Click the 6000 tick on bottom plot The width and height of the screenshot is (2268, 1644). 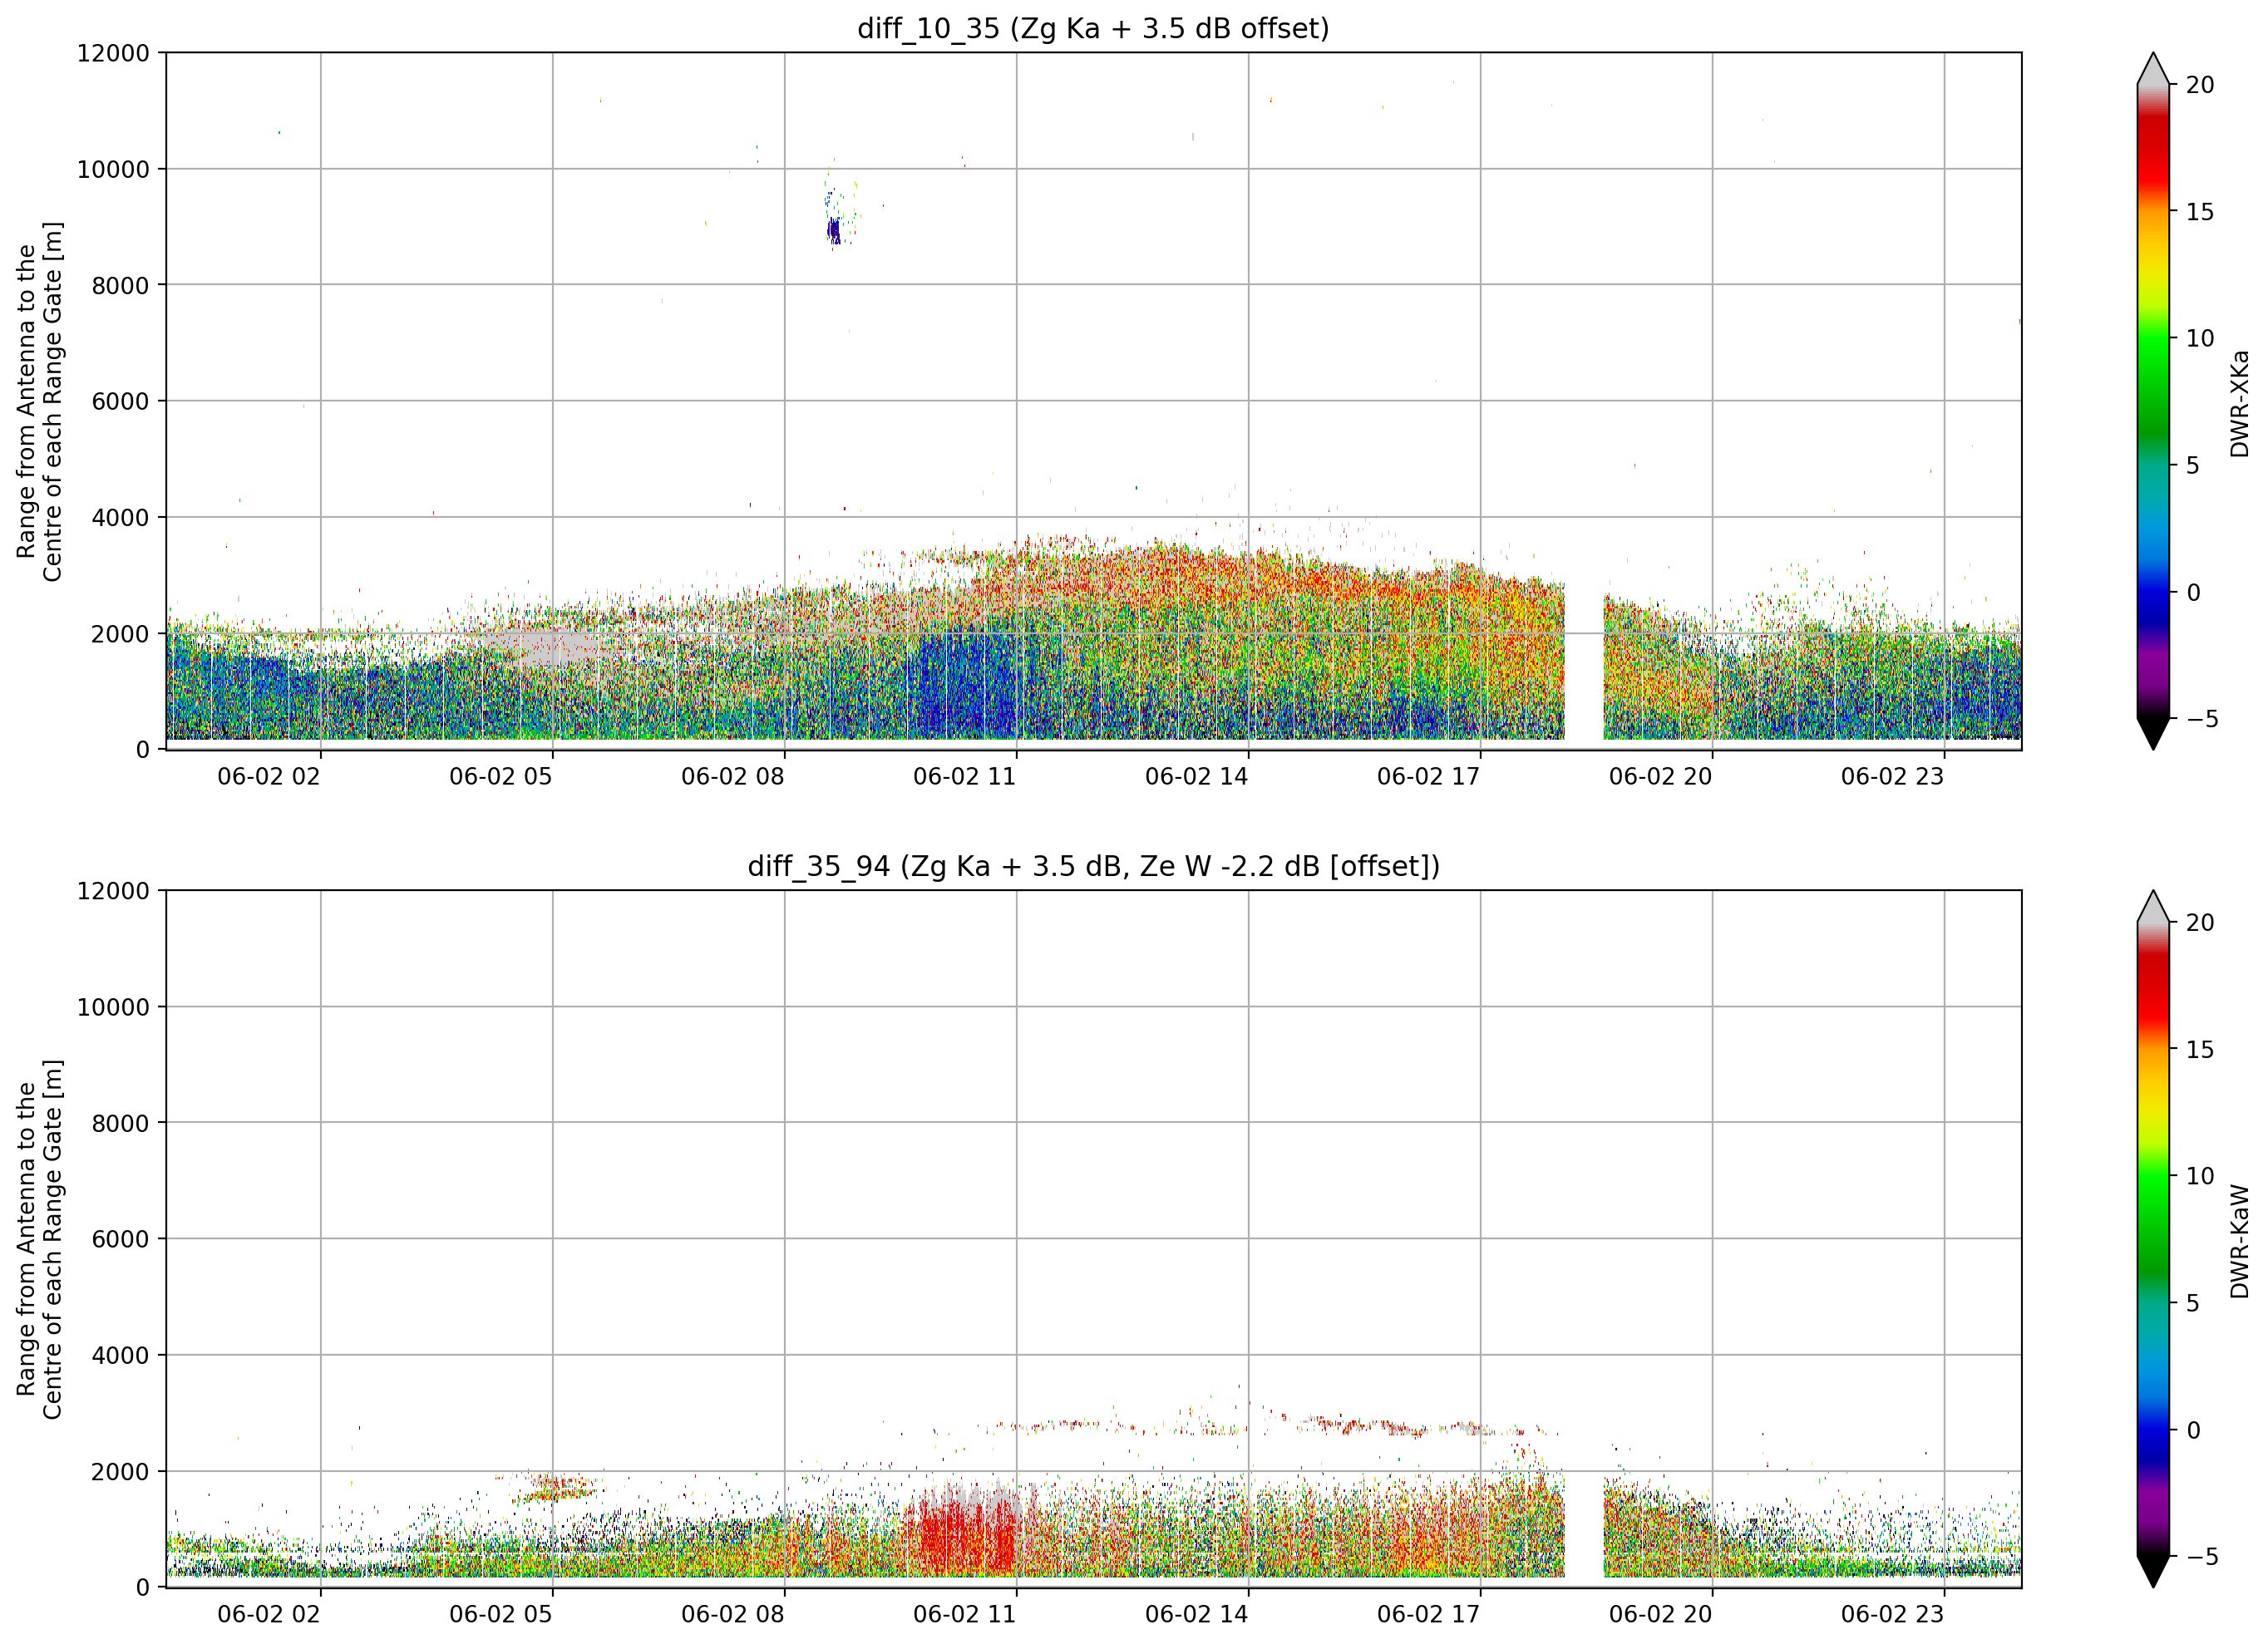[120, 1239]
